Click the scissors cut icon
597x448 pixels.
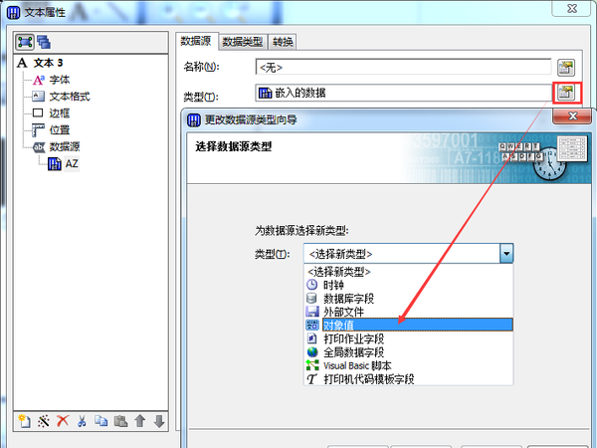click(x=82, y=421)
